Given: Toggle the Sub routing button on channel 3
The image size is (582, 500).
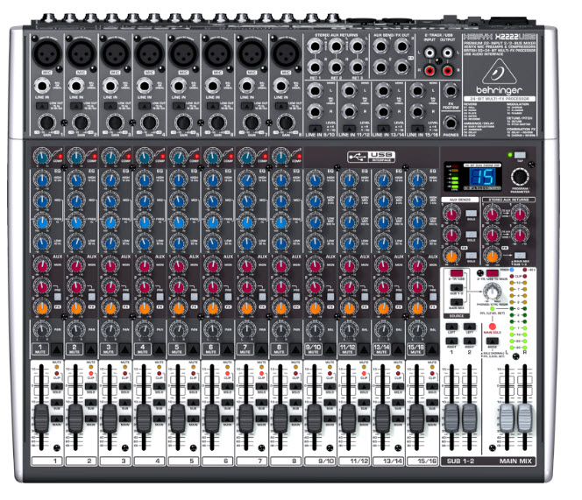Looking at the screenshot, I should click(x=125, y=403).
